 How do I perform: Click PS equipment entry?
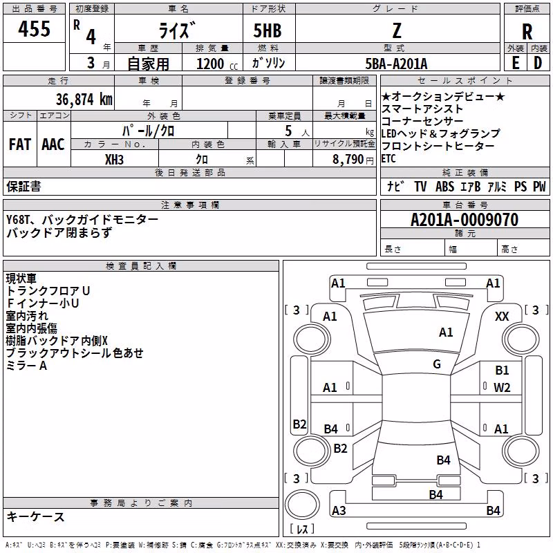point(521,186)
